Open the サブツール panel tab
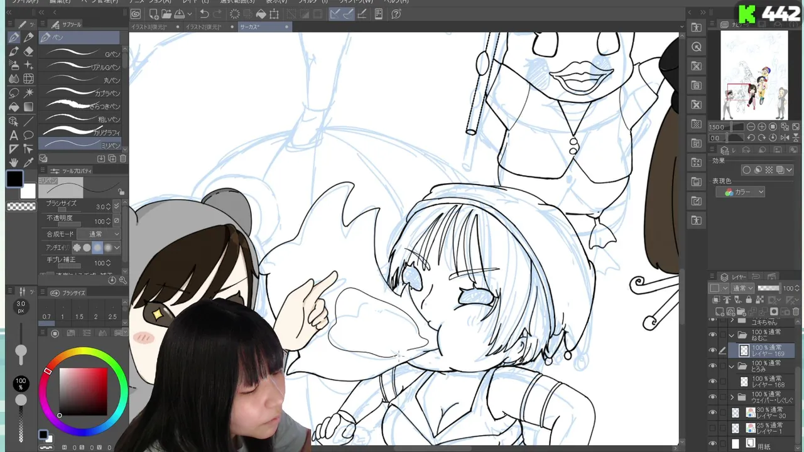Image resolution: width=804 pixels, height=452 pixels. pos(68,24)
